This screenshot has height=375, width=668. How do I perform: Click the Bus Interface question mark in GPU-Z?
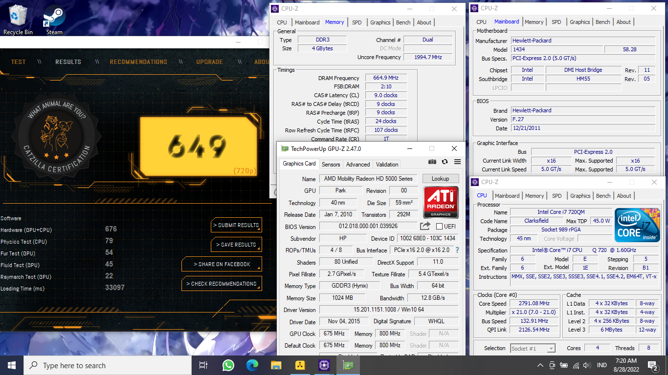(x=457, y=250)
